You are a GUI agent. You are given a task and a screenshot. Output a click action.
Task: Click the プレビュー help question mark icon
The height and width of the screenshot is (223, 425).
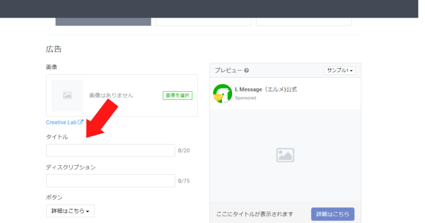point(247,70)
